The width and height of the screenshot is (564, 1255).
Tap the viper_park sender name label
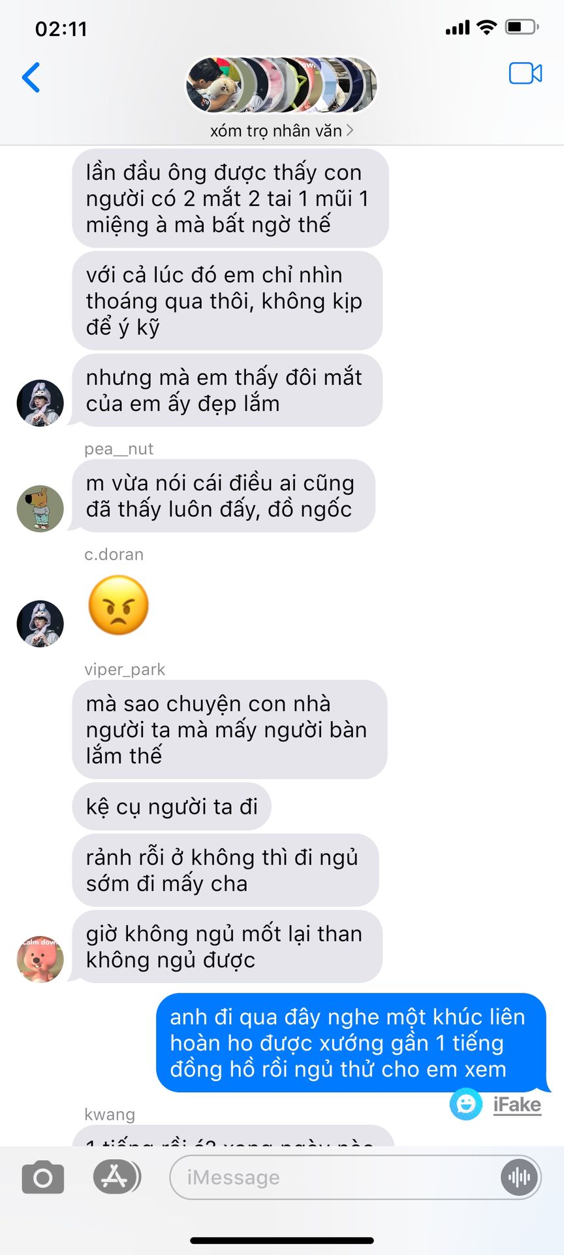tap(125, 669)
